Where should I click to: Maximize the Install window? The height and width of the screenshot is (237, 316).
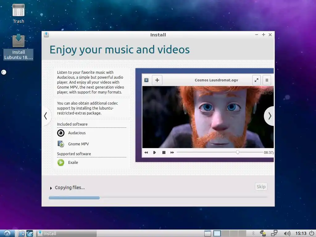[264, 35]
